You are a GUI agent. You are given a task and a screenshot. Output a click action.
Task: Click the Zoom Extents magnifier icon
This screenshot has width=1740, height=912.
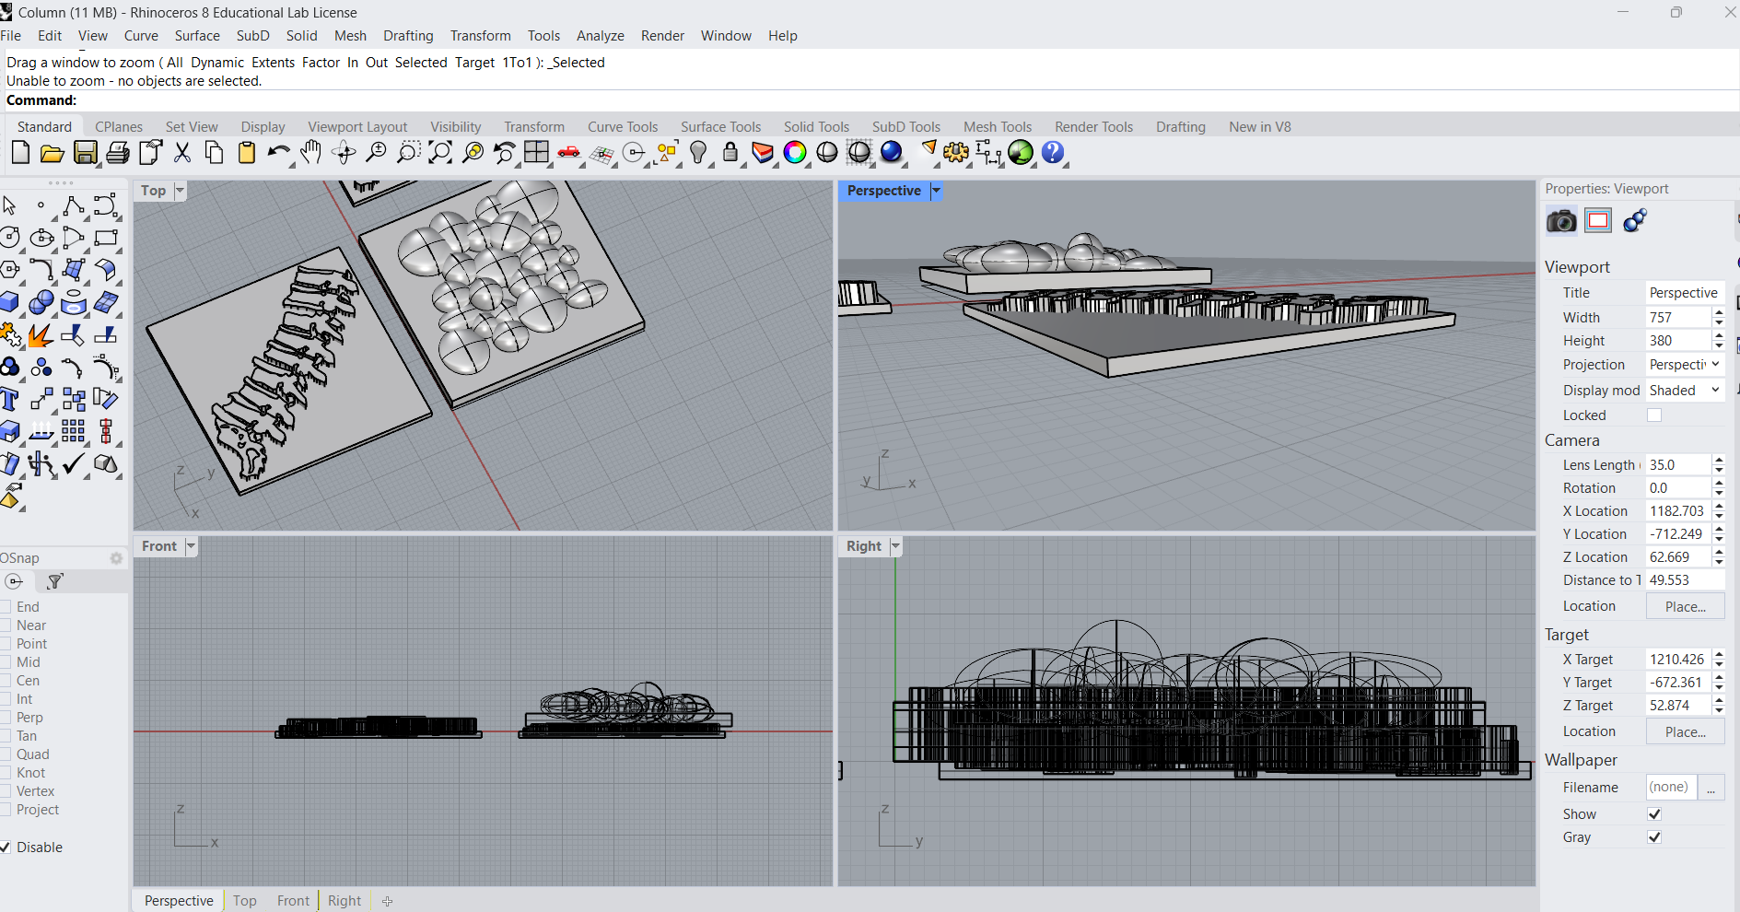click(x=440, y=153)
